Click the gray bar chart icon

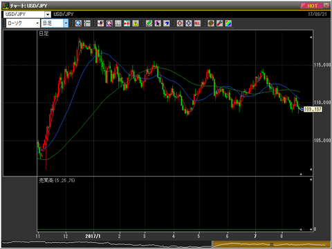pos(118,23)
